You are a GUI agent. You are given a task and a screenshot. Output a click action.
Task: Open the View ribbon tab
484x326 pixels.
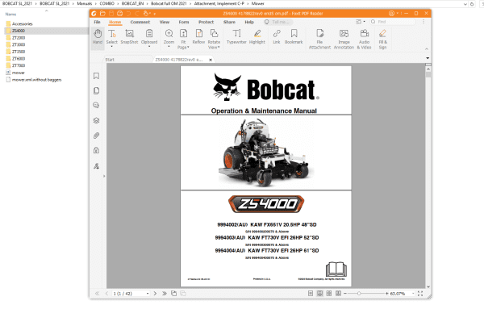tap(165, 22)
